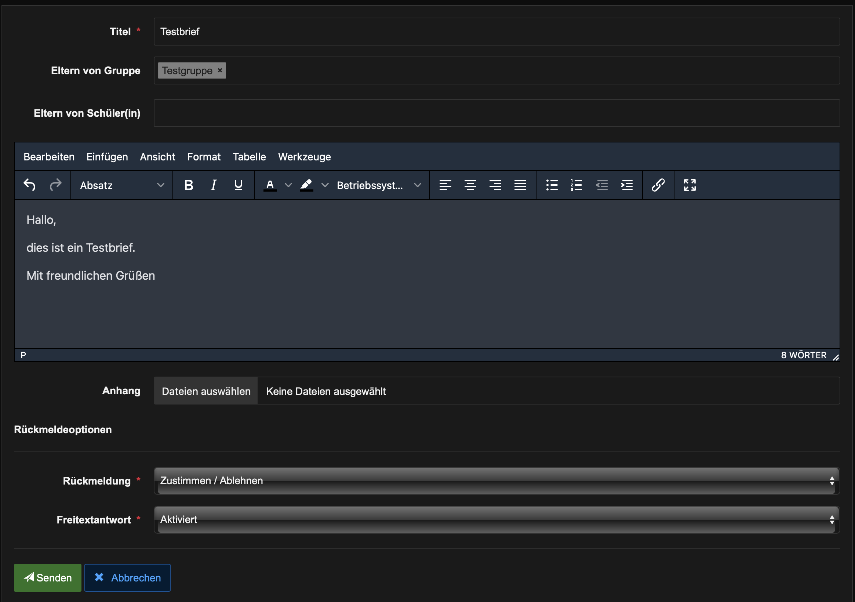Toggle bold formatting
This screenshot has height=602, width=855.
pos(188,185)
